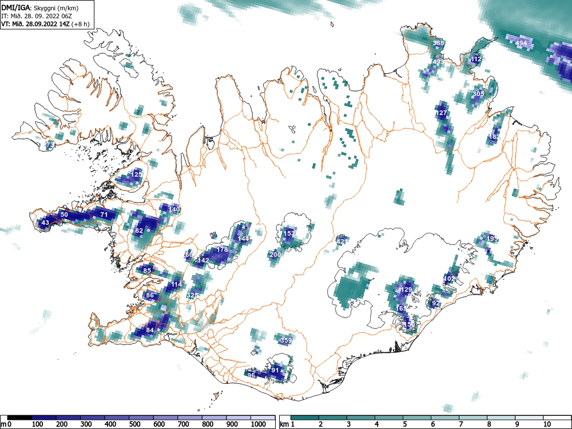The width and height of the screenshot is (572, 429).
Task: Select the 91 visibility label
Action: pyautogui.click(x=275, y=370)
